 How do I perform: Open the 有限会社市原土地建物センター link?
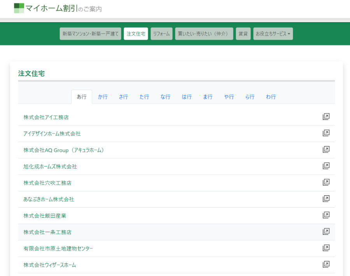point(58,248)
